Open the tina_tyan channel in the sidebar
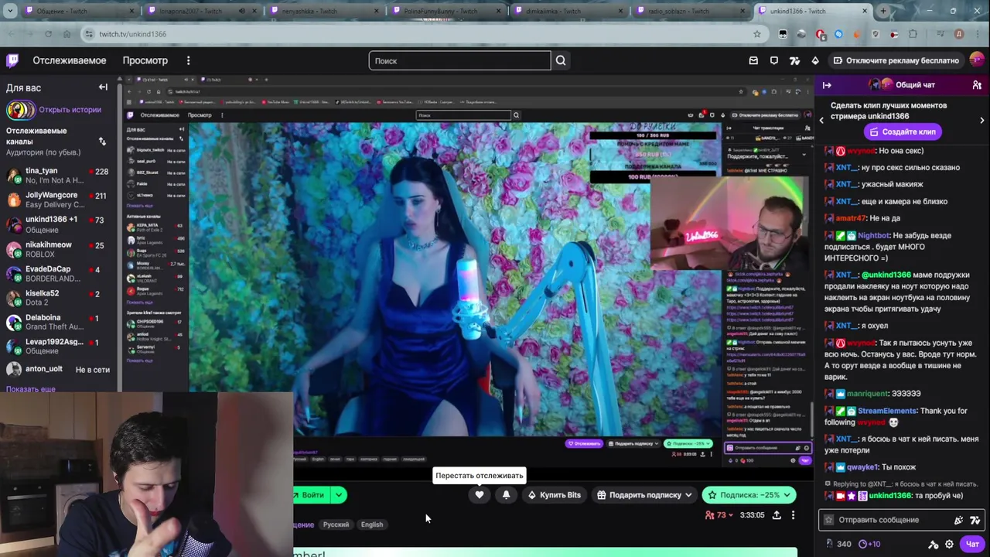 (x=58, y=176)
